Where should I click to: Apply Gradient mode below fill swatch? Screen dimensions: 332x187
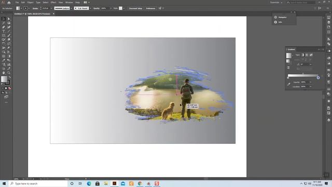[6, 88]
